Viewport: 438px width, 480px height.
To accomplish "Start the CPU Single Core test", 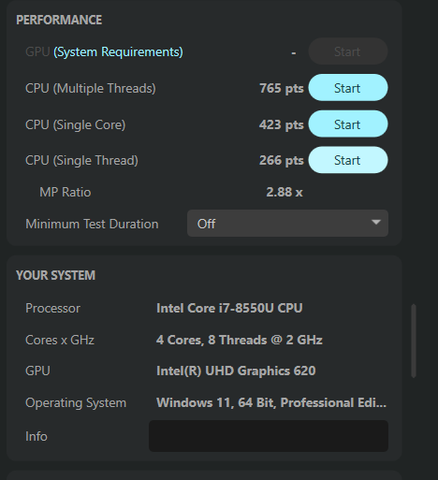I will [x=348, y=124].
